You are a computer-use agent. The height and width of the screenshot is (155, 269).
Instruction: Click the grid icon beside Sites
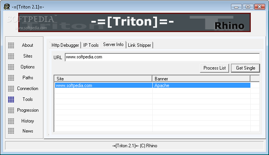tap(11, 56)
